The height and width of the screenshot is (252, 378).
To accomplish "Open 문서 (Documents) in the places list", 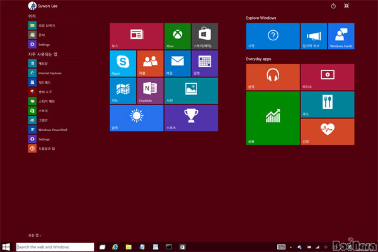I will click(x=37, y=35).
